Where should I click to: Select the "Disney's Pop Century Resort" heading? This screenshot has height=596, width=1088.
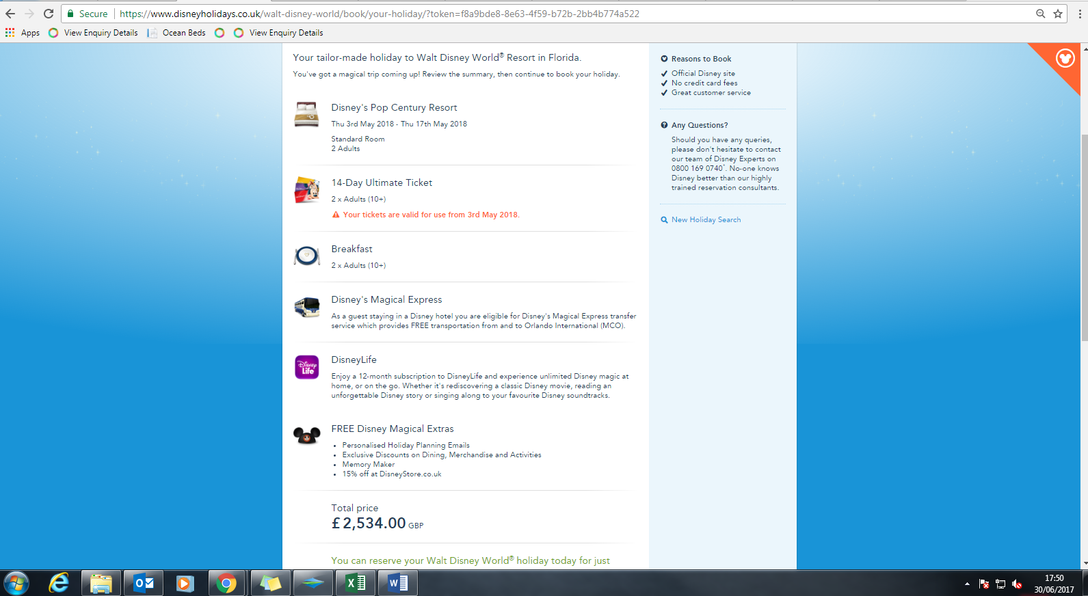click(394, 108)
